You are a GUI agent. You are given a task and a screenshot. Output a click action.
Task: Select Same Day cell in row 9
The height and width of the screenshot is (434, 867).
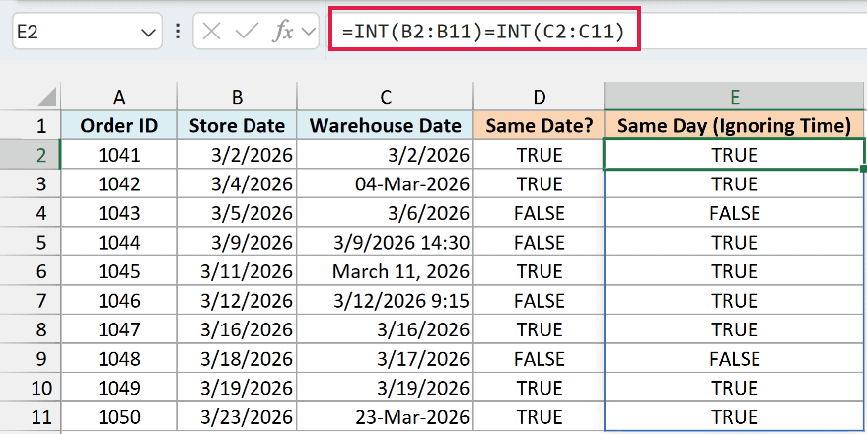[x=734, y=359]
